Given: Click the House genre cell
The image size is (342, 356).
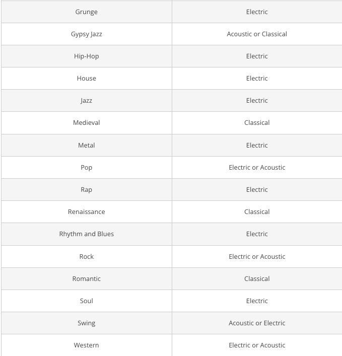Looking at the screenshot, I should 87,78.
